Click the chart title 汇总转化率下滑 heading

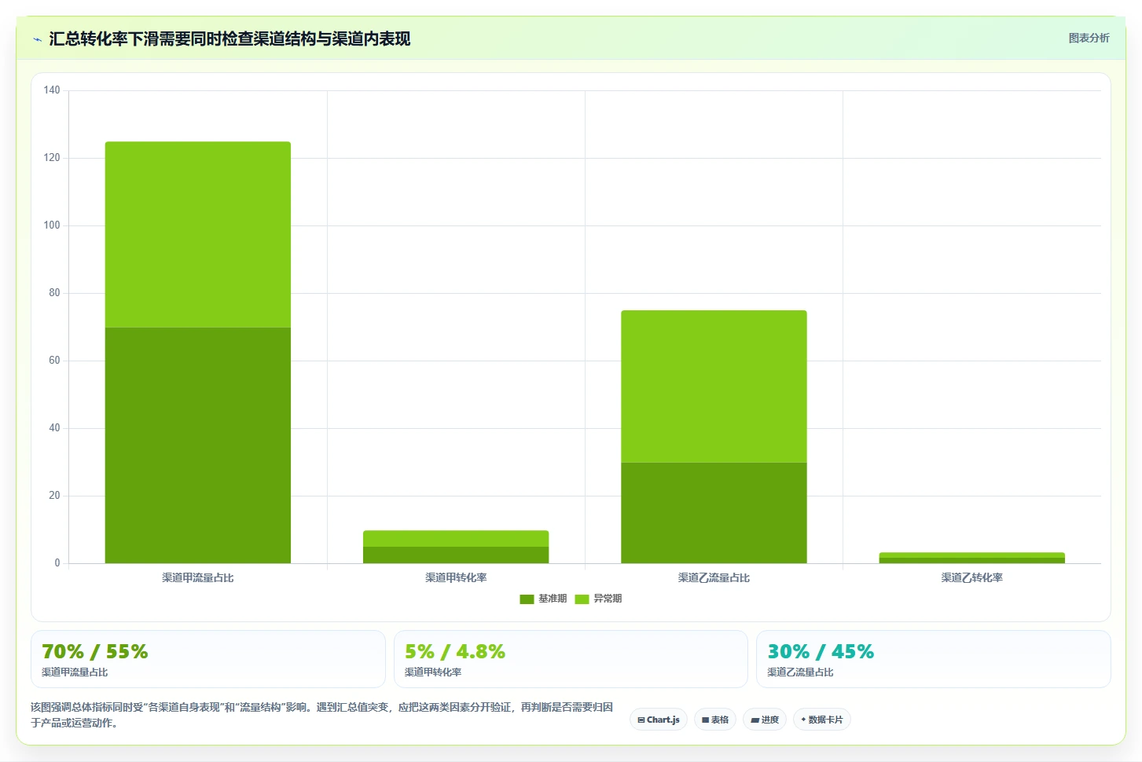click(230, 38)
